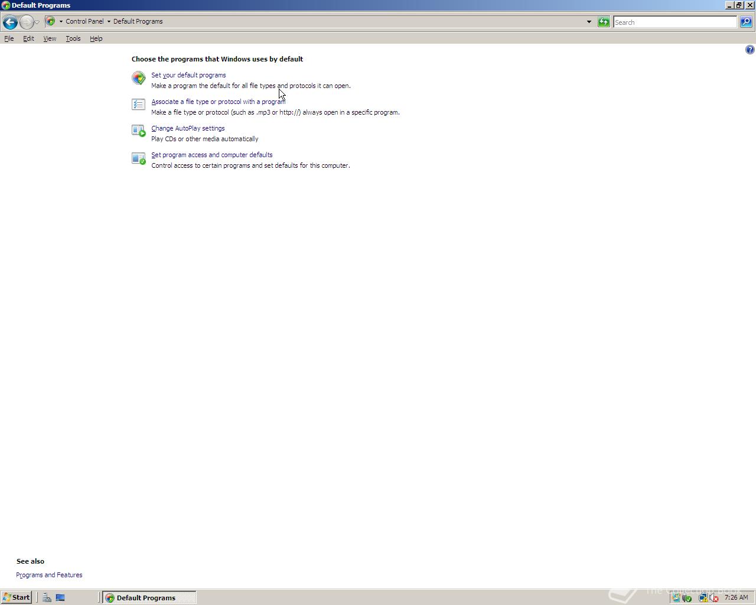Select Default Programs taskbar button

[149, 597]
